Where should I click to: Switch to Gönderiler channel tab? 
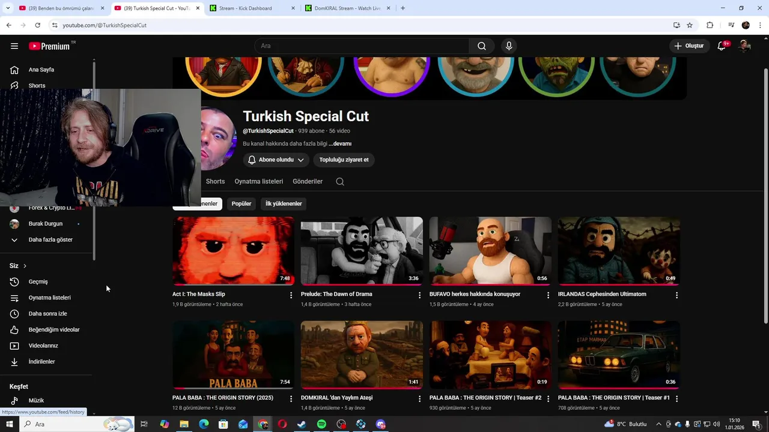[x=308, y=181]
